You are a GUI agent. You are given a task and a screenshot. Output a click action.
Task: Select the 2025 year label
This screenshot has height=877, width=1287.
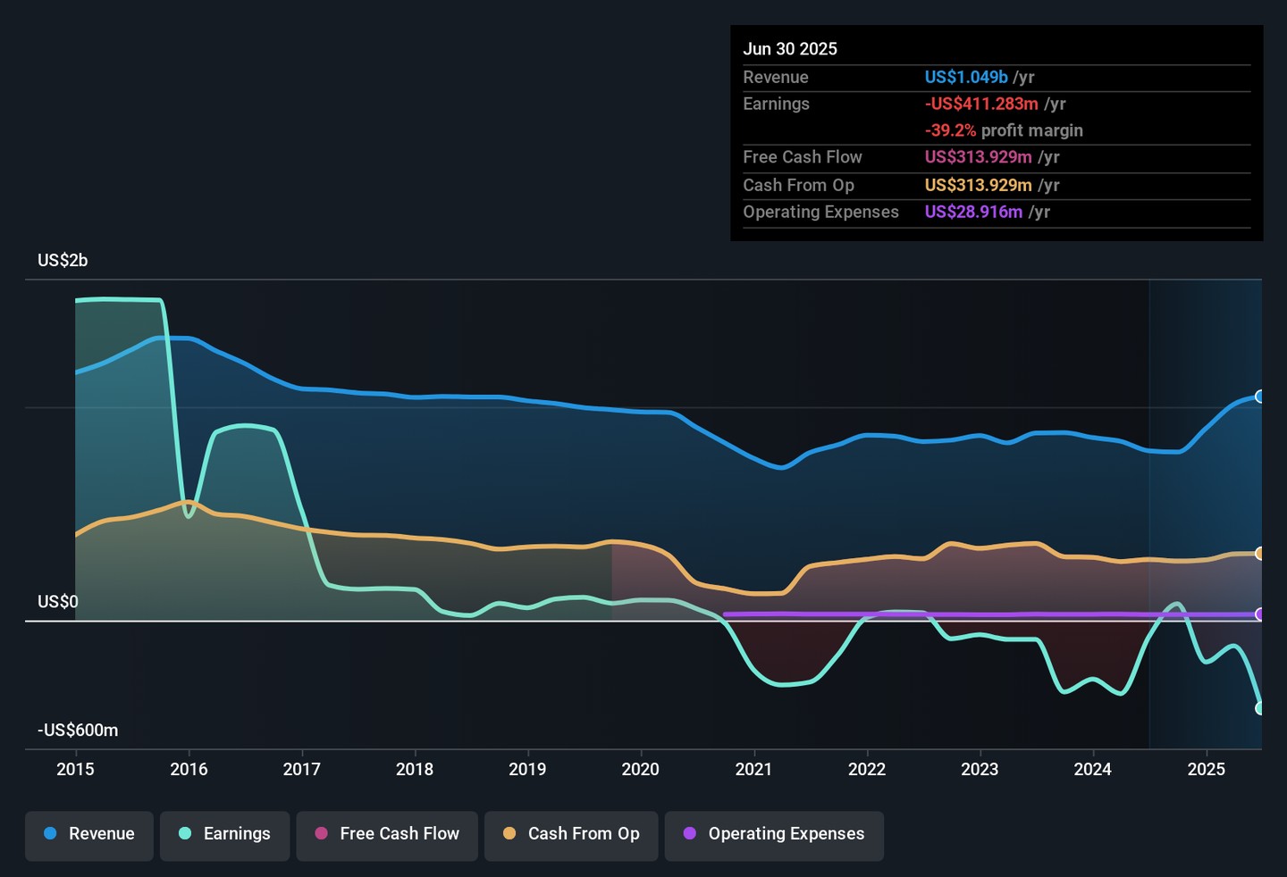[1206, 770]
